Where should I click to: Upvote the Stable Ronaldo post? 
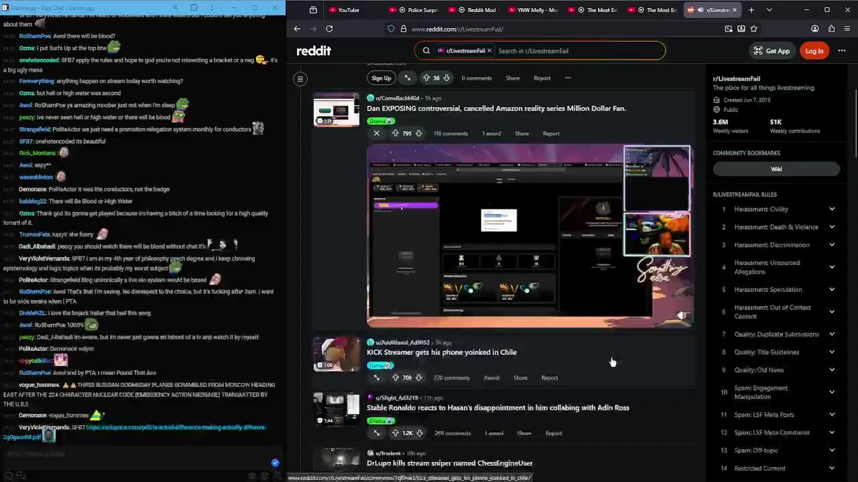tap(395, 433)
